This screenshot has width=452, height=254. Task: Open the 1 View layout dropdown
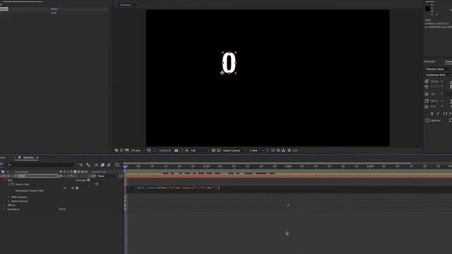coord(256,150)
